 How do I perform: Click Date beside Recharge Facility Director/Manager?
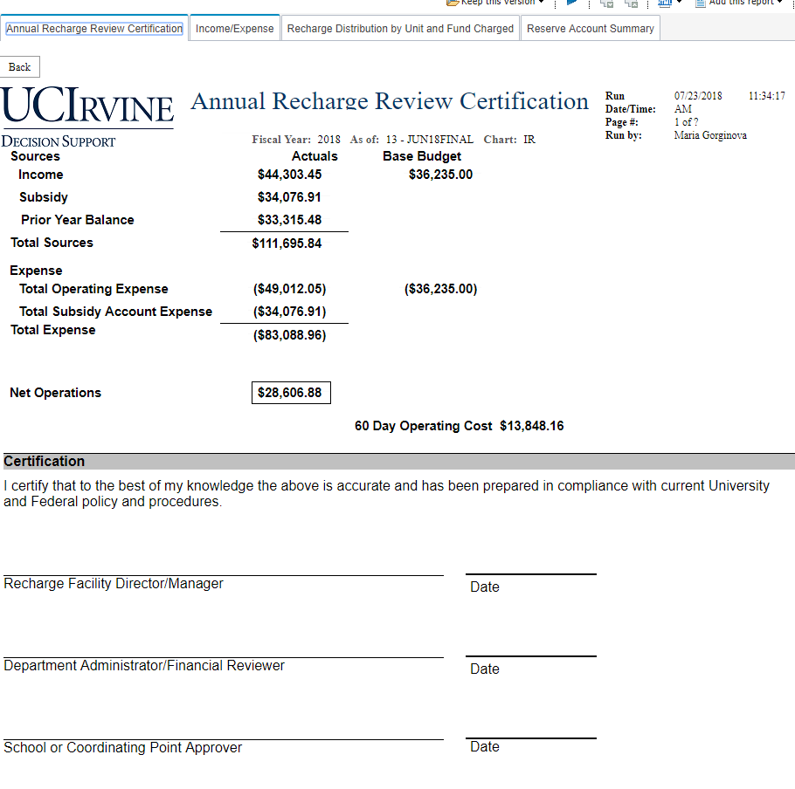tap(485, 587)
